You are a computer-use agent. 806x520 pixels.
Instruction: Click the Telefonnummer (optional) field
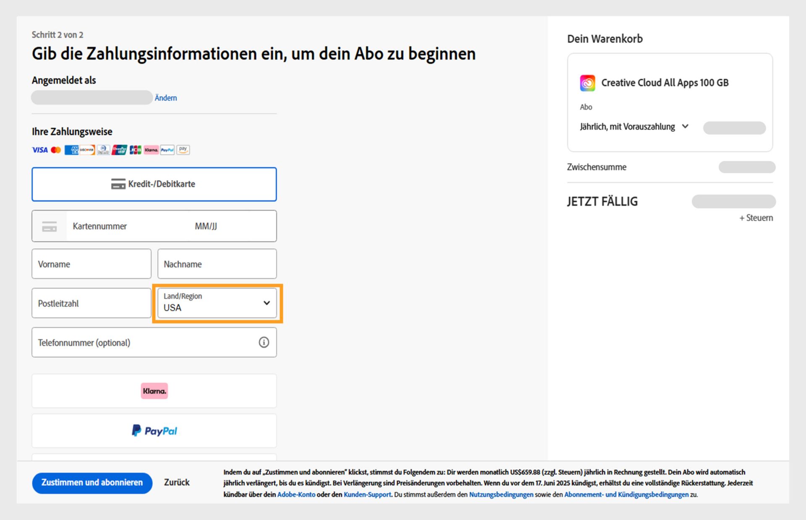154,342
